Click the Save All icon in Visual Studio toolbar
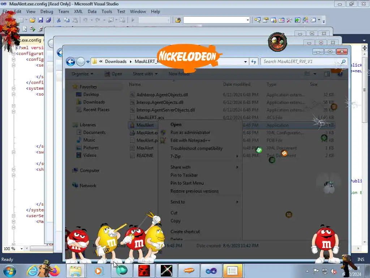This screenshot has height=278, width=370. click(49, 20)
